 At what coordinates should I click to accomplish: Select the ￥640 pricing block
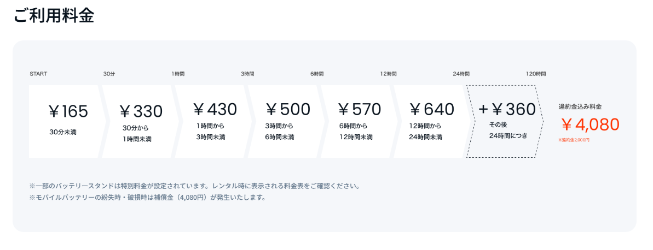coord(431,122)
